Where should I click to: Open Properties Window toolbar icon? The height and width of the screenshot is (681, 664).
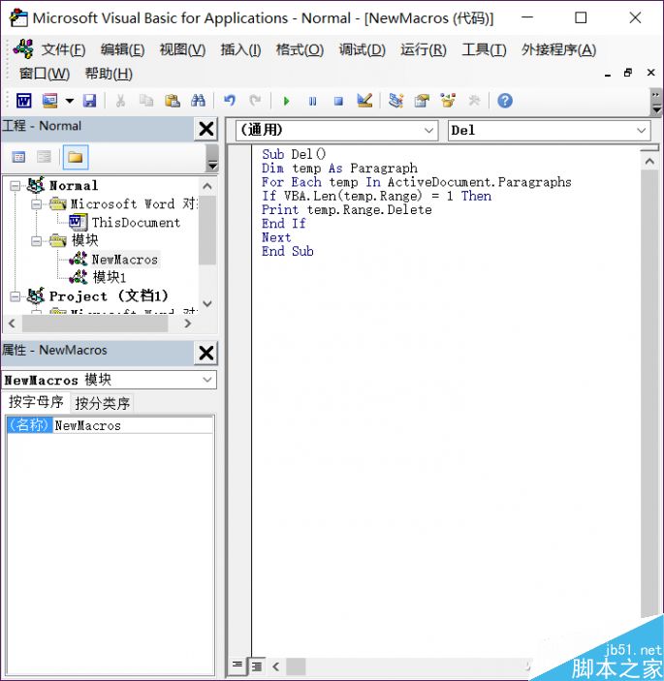[422, 101]
